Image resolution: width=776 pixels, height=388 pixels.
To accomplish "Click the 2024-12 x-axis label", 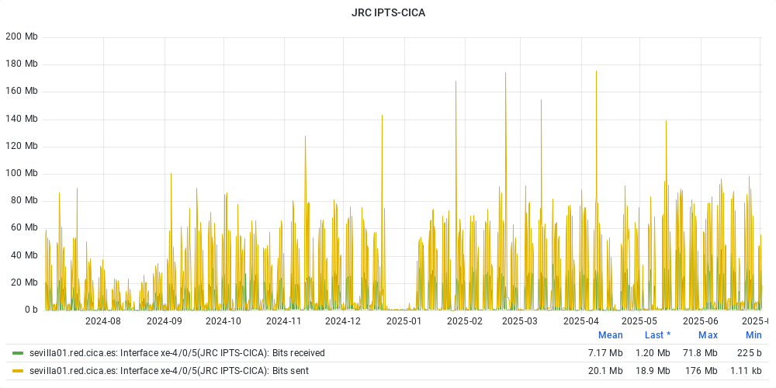I will coord(343,320).
